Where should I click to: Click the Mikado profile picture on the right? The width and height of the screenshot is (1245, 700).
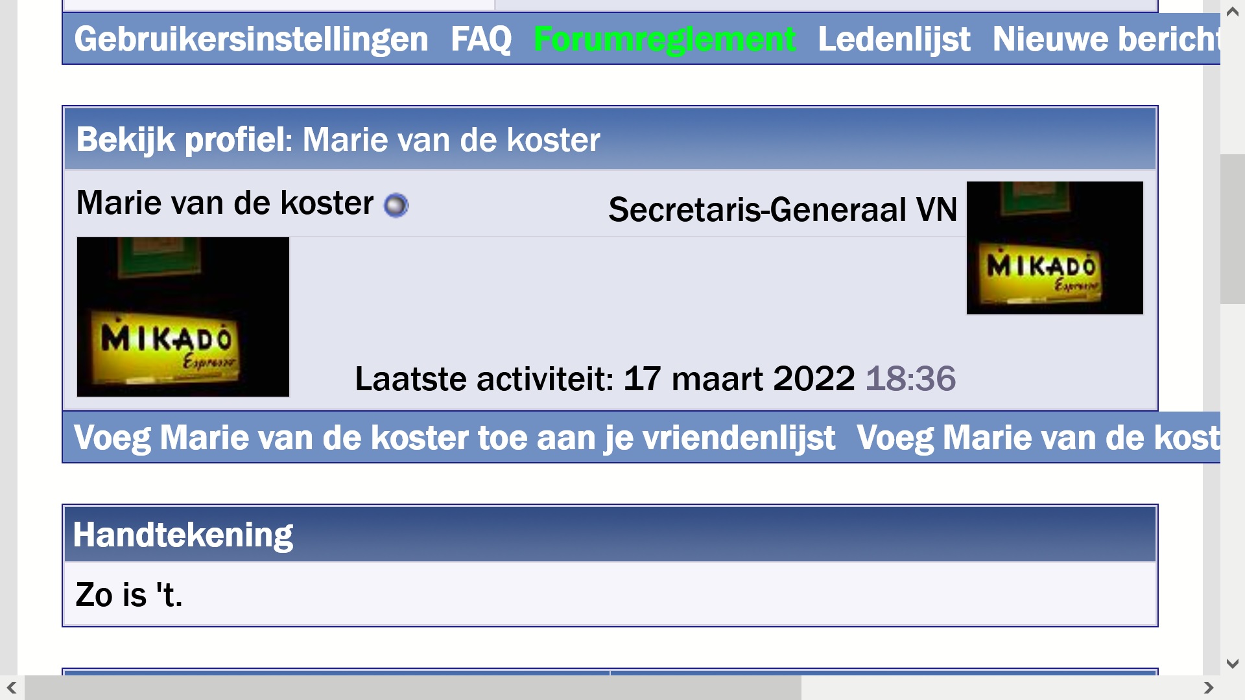click(1054, 248)
